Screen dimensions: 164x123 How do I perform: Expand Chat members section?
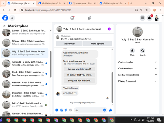point(137,68)
